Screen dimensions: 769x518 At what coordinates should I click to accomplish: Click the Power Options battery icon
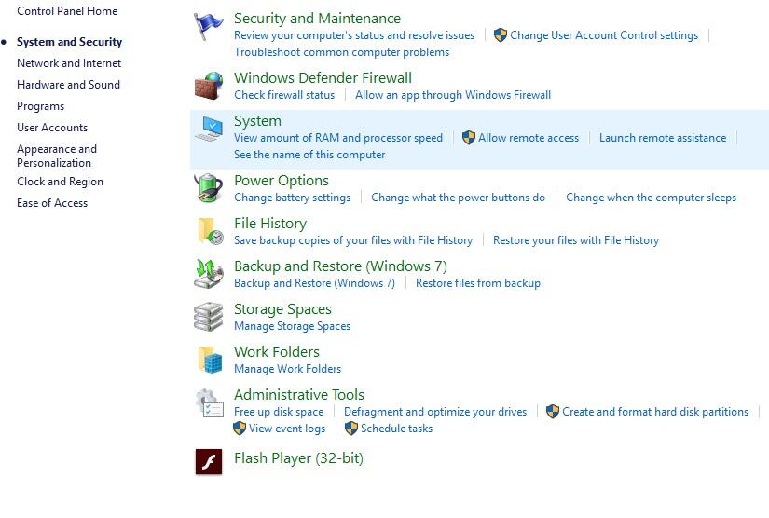pos(209,187)
